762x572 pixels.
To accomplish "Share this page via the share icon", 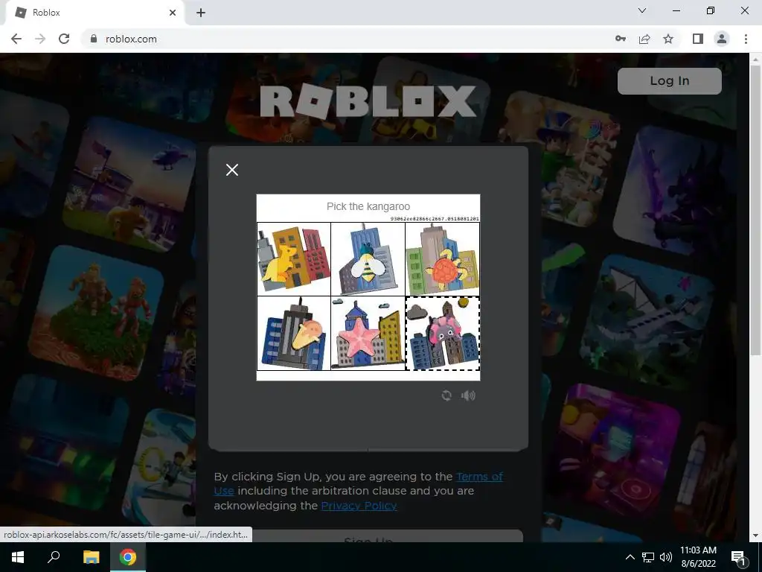I will click(644, 39).
